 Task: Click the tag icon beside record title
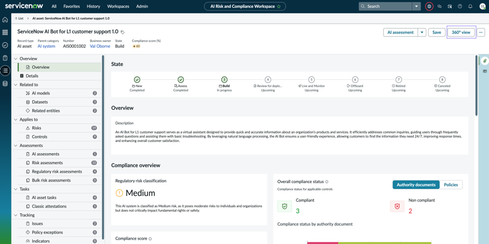pos(123,32)
